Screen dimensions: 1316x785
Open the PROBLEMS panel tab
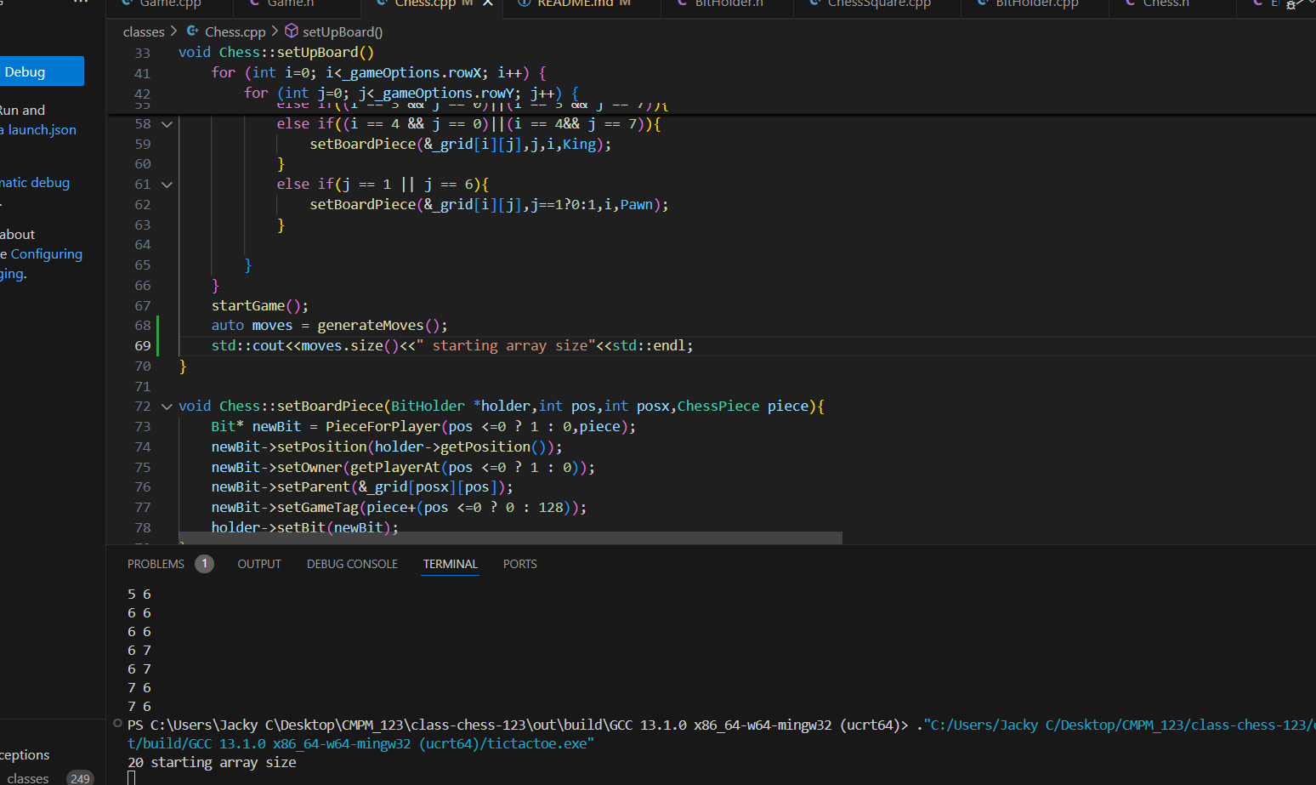tap(156, 564)
